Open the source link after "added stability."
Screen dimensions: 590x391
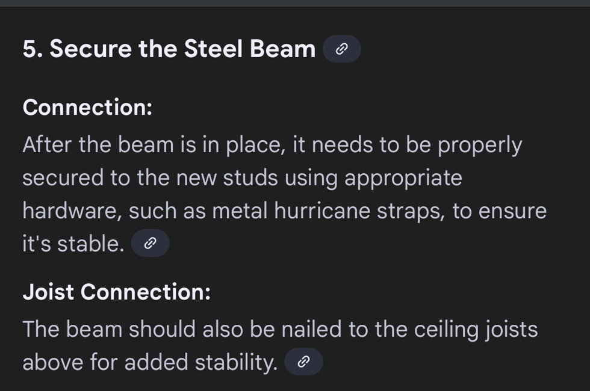pyautogui.click(x=303, y=362)
